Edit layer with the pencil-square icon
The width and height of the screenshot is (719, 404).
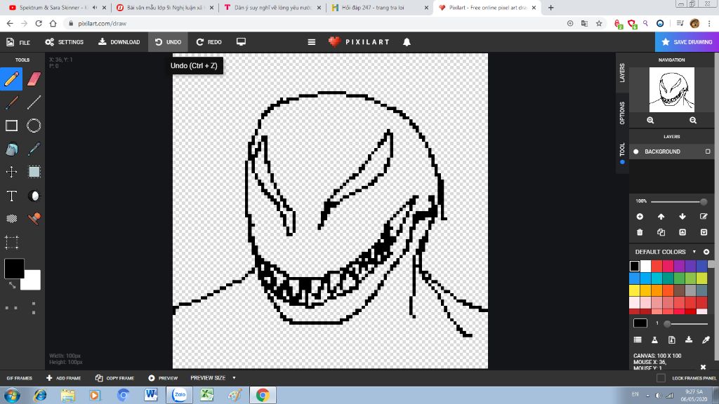click(x=704, y=217)
